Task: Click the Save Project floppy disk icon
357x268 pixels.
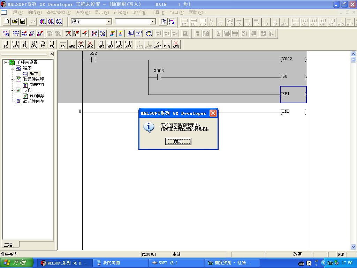Action: (23, 22)
